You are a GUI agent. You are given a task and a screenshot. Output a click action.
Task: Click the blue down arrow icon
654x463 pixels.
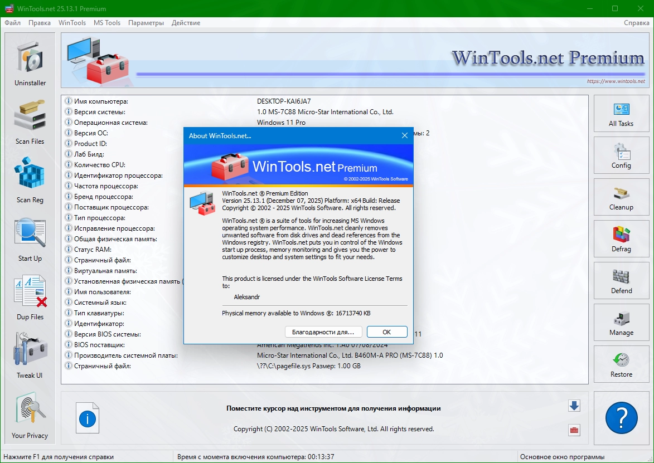pyautogui.click(x=574, y=406)
